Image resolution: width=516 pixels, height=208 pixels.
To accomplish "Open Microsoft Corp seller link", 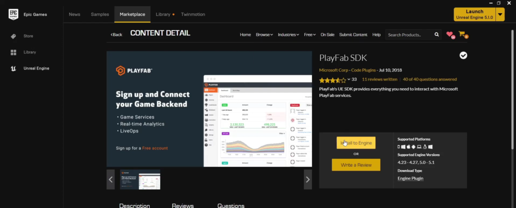I will pos(334,70).
